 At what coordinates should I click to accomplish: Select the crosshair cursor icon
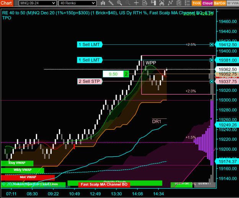(136, 3)
